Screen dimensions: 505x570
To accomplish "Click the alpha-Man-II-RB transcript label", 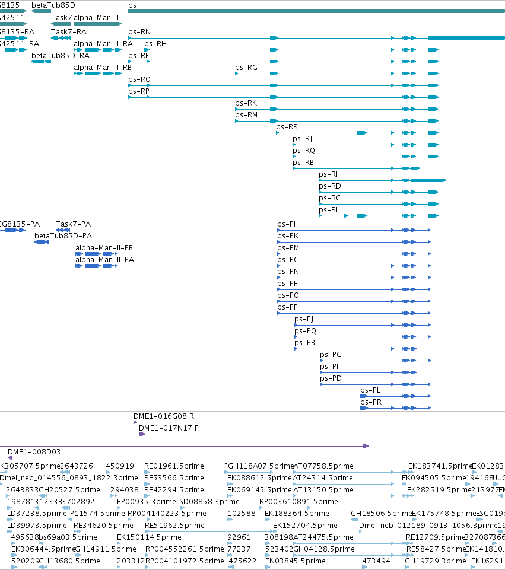I will [103, 68].
